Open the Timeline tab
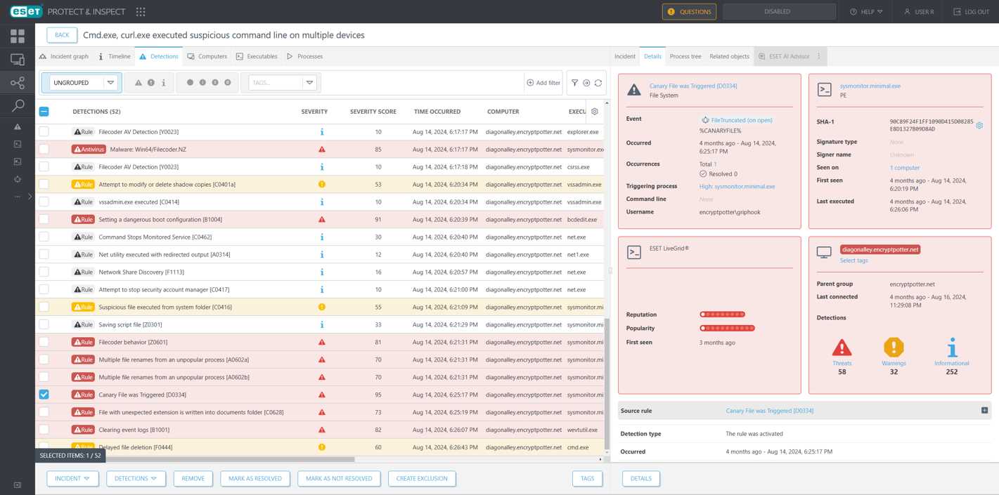 (115, 56)
